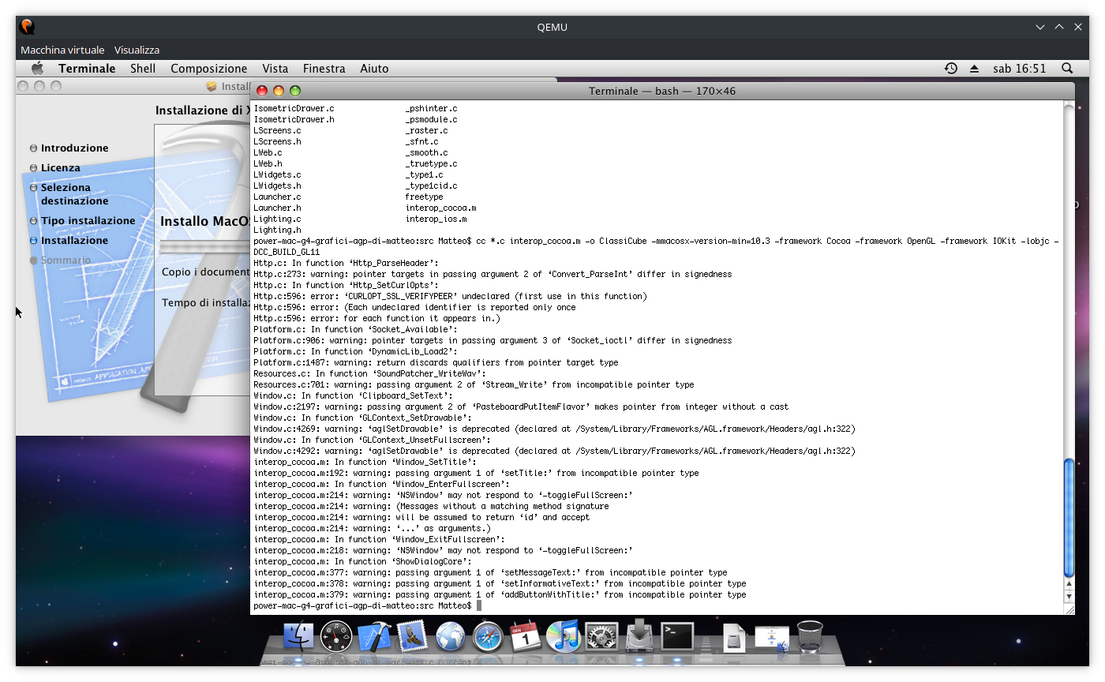
Task: Click the Eject menu bar icon
Action: [974, 69]
